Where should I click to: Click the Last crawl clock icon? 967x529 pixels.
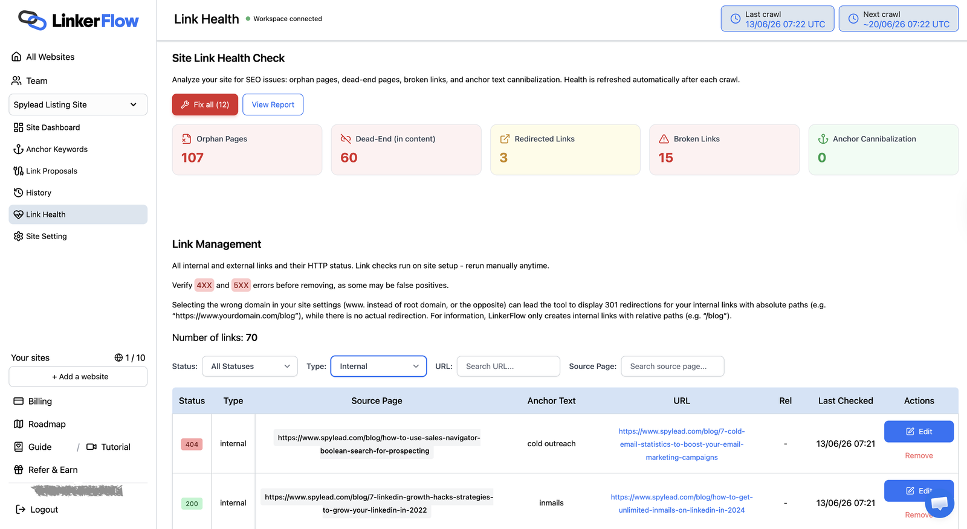736,19
